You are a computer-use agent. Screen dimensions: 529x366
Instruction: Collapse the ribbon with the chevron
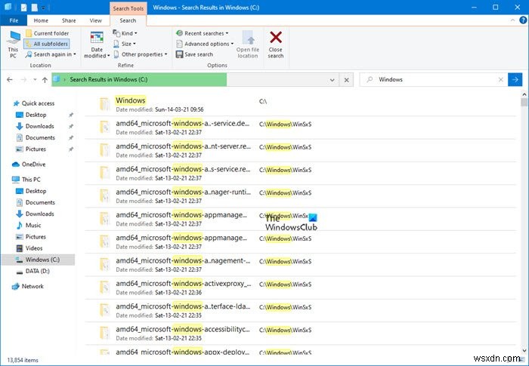pos(512,20)
